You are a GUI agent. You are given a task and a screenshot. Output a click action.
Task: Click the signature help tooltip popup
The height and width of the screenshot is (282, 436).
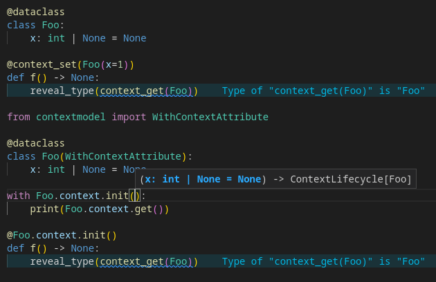(275, 180)
